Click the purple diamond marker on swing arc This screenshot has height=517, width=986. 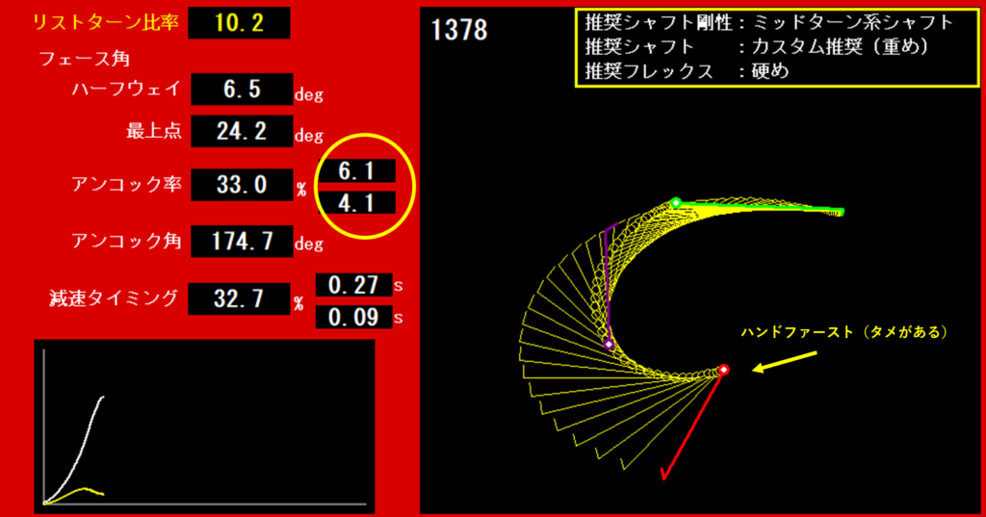point(609,344)
